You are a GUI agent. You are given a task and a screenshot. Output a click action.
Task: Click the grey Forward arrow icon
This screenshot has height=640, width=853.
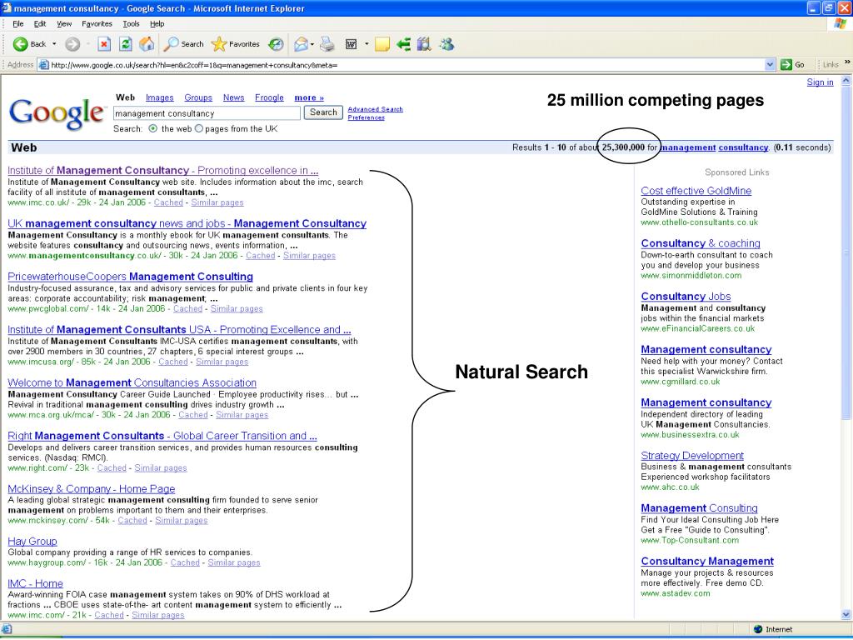[72, 44]
